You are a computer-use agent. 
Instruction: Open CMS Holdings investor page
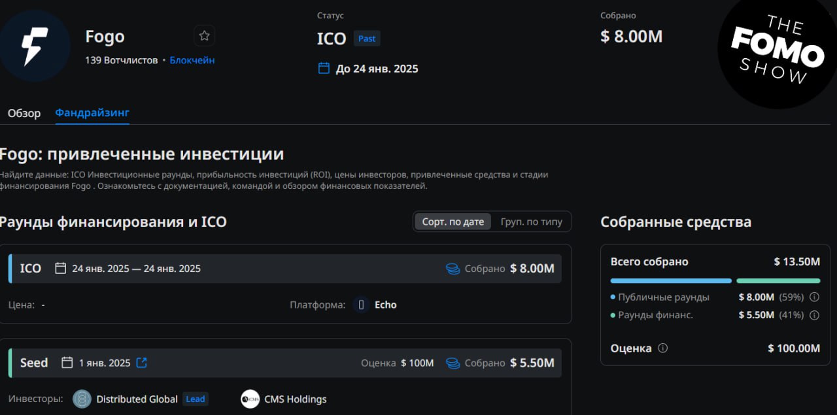coord(296,399)
